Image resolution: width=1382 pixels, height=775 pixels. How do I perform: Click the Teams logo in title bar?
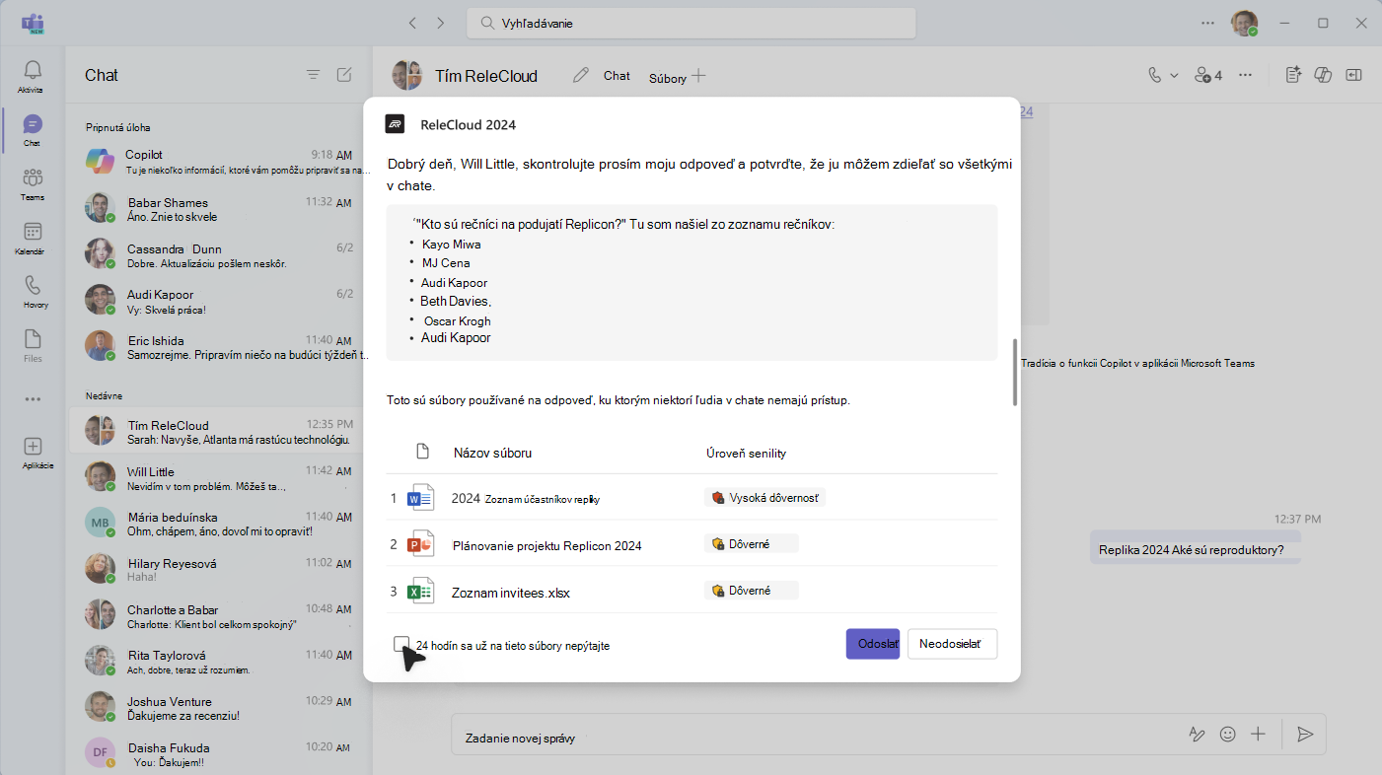click(33, 23)
